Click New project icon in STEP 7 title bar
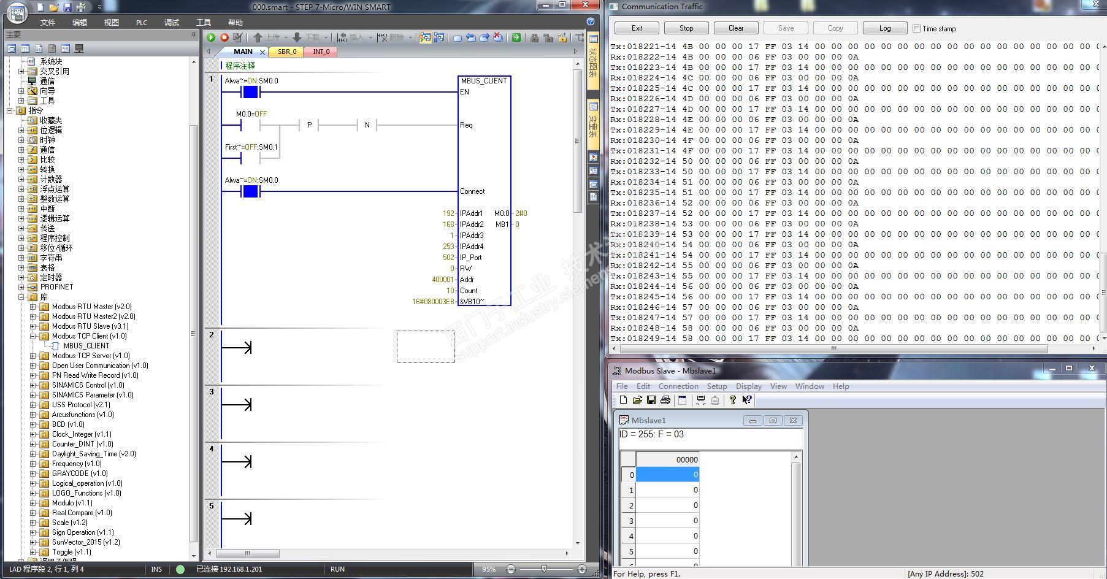This screenshot has width=1107, height=579. [x=40, y=7]
